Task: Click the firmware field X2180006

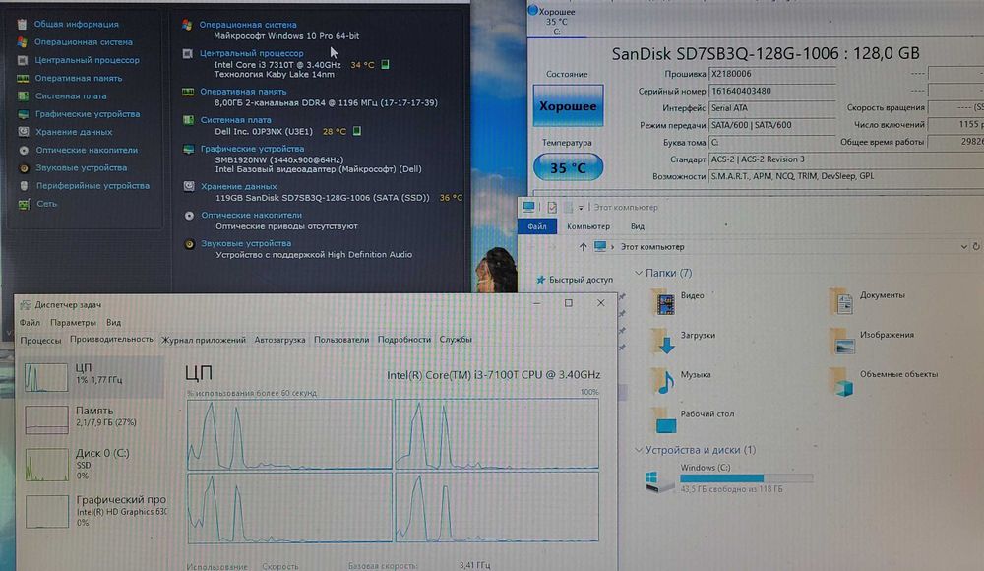Action: pos(771,74)
